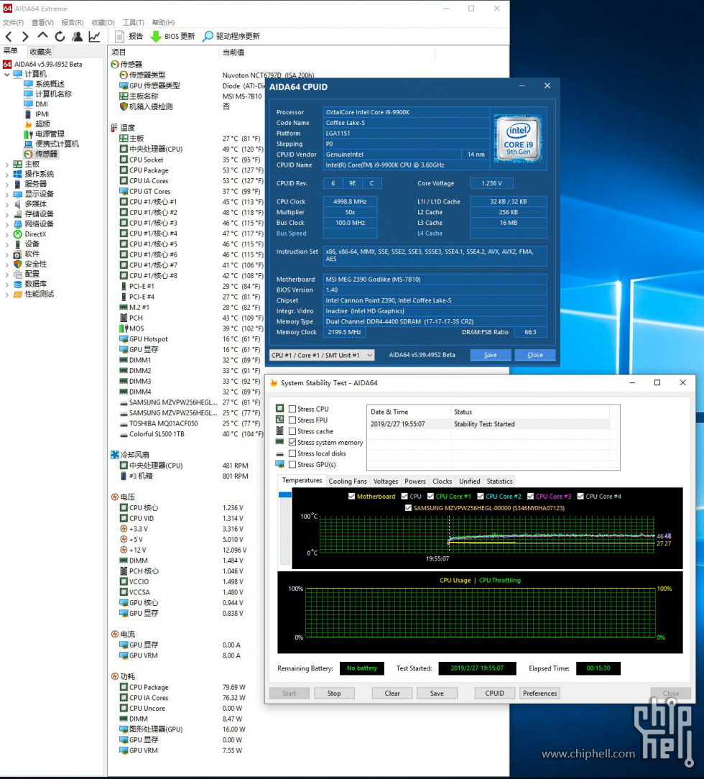Expand the 主板 tree node
Viewport: 704px width, 779px height.
7,164
